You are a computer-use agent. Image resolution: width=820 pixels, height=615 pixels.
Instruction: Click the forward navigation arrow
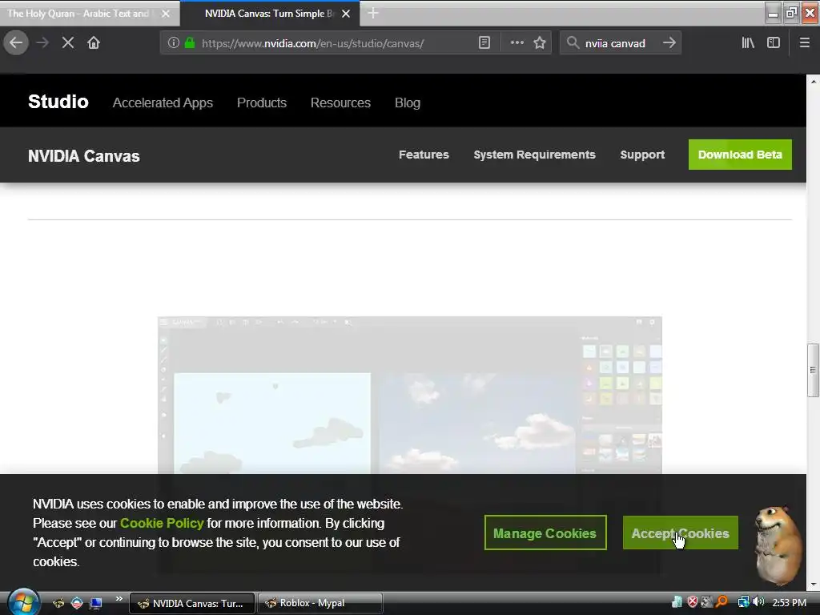coord(42,43)
